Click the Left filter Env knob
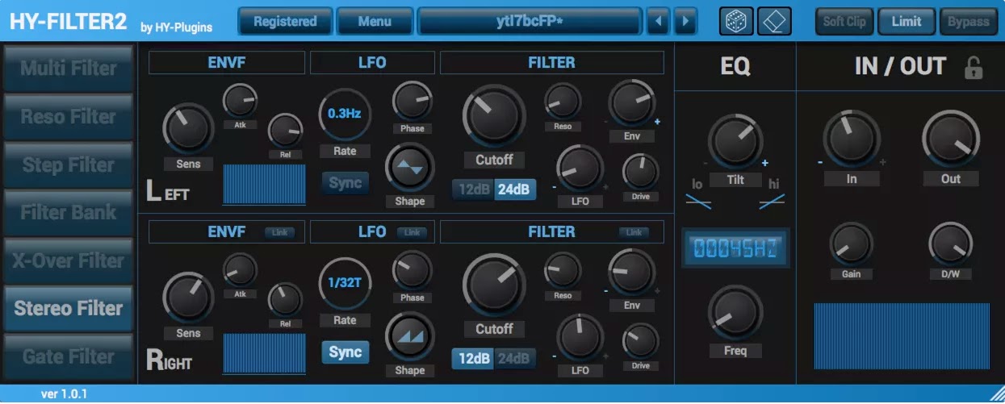 click(632, 103)
